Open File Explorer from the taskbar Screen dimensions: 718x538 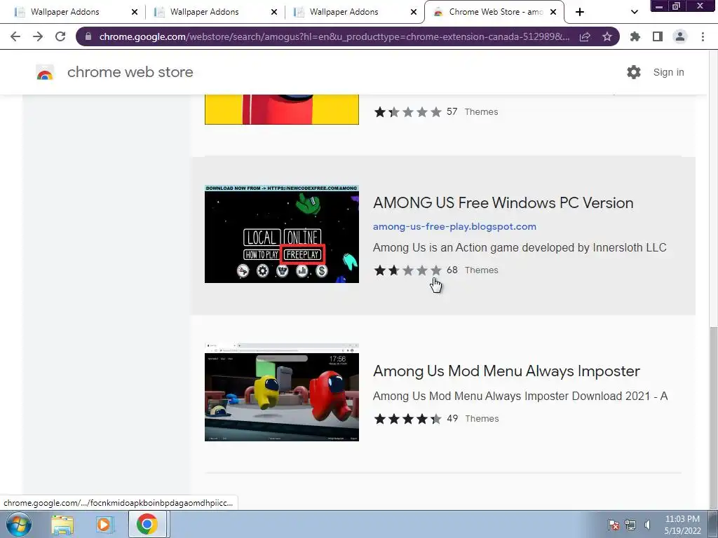click(62, 525)
